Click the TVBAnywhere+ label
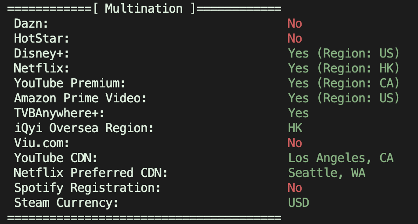This screenshot has height=224, width=418. pos(59,113)
